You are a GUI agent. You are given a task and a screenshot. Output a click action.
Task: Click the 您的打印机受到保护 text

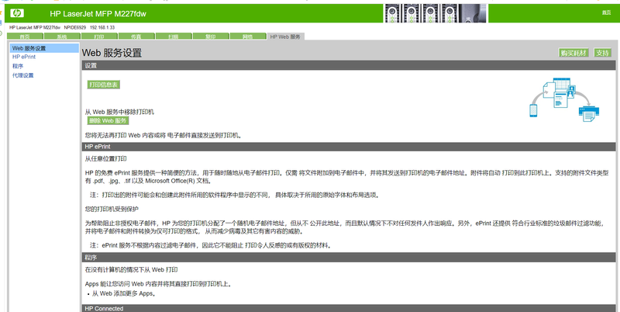tap(112, 209)
